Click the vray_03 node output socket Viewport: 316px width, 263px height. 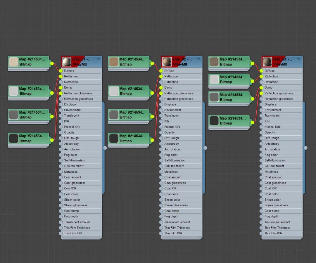[305, 148]
